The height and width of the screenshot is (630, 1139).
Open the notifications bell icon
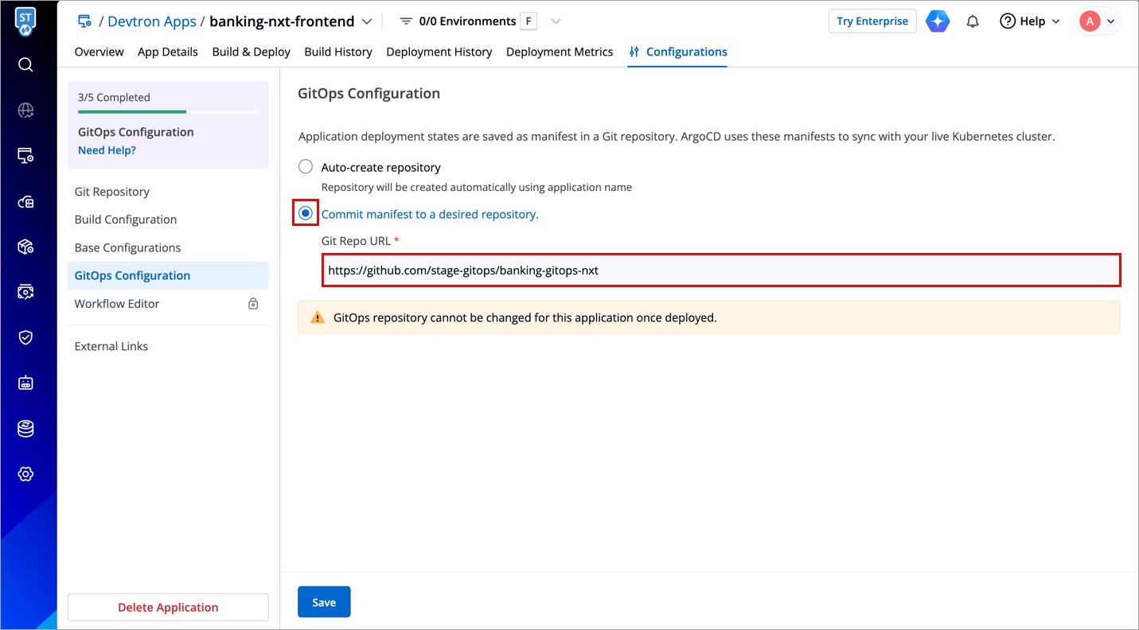[972, 21]
